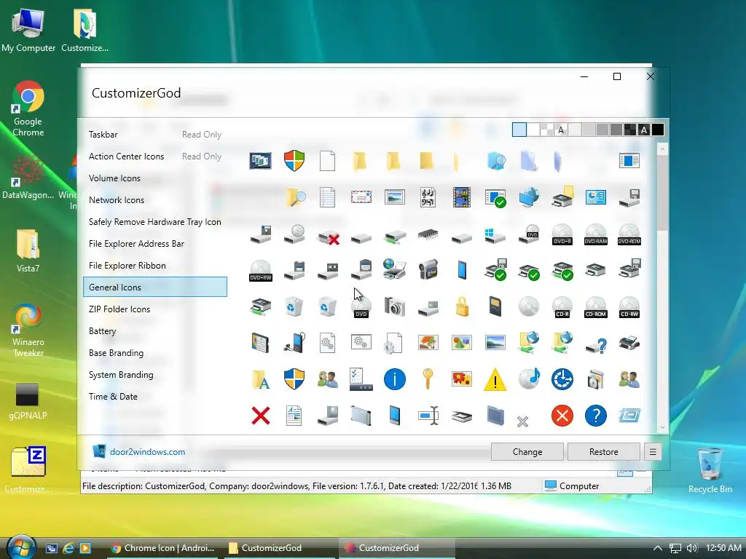Pick the folder search magnifier icon

tap(295, 197)
